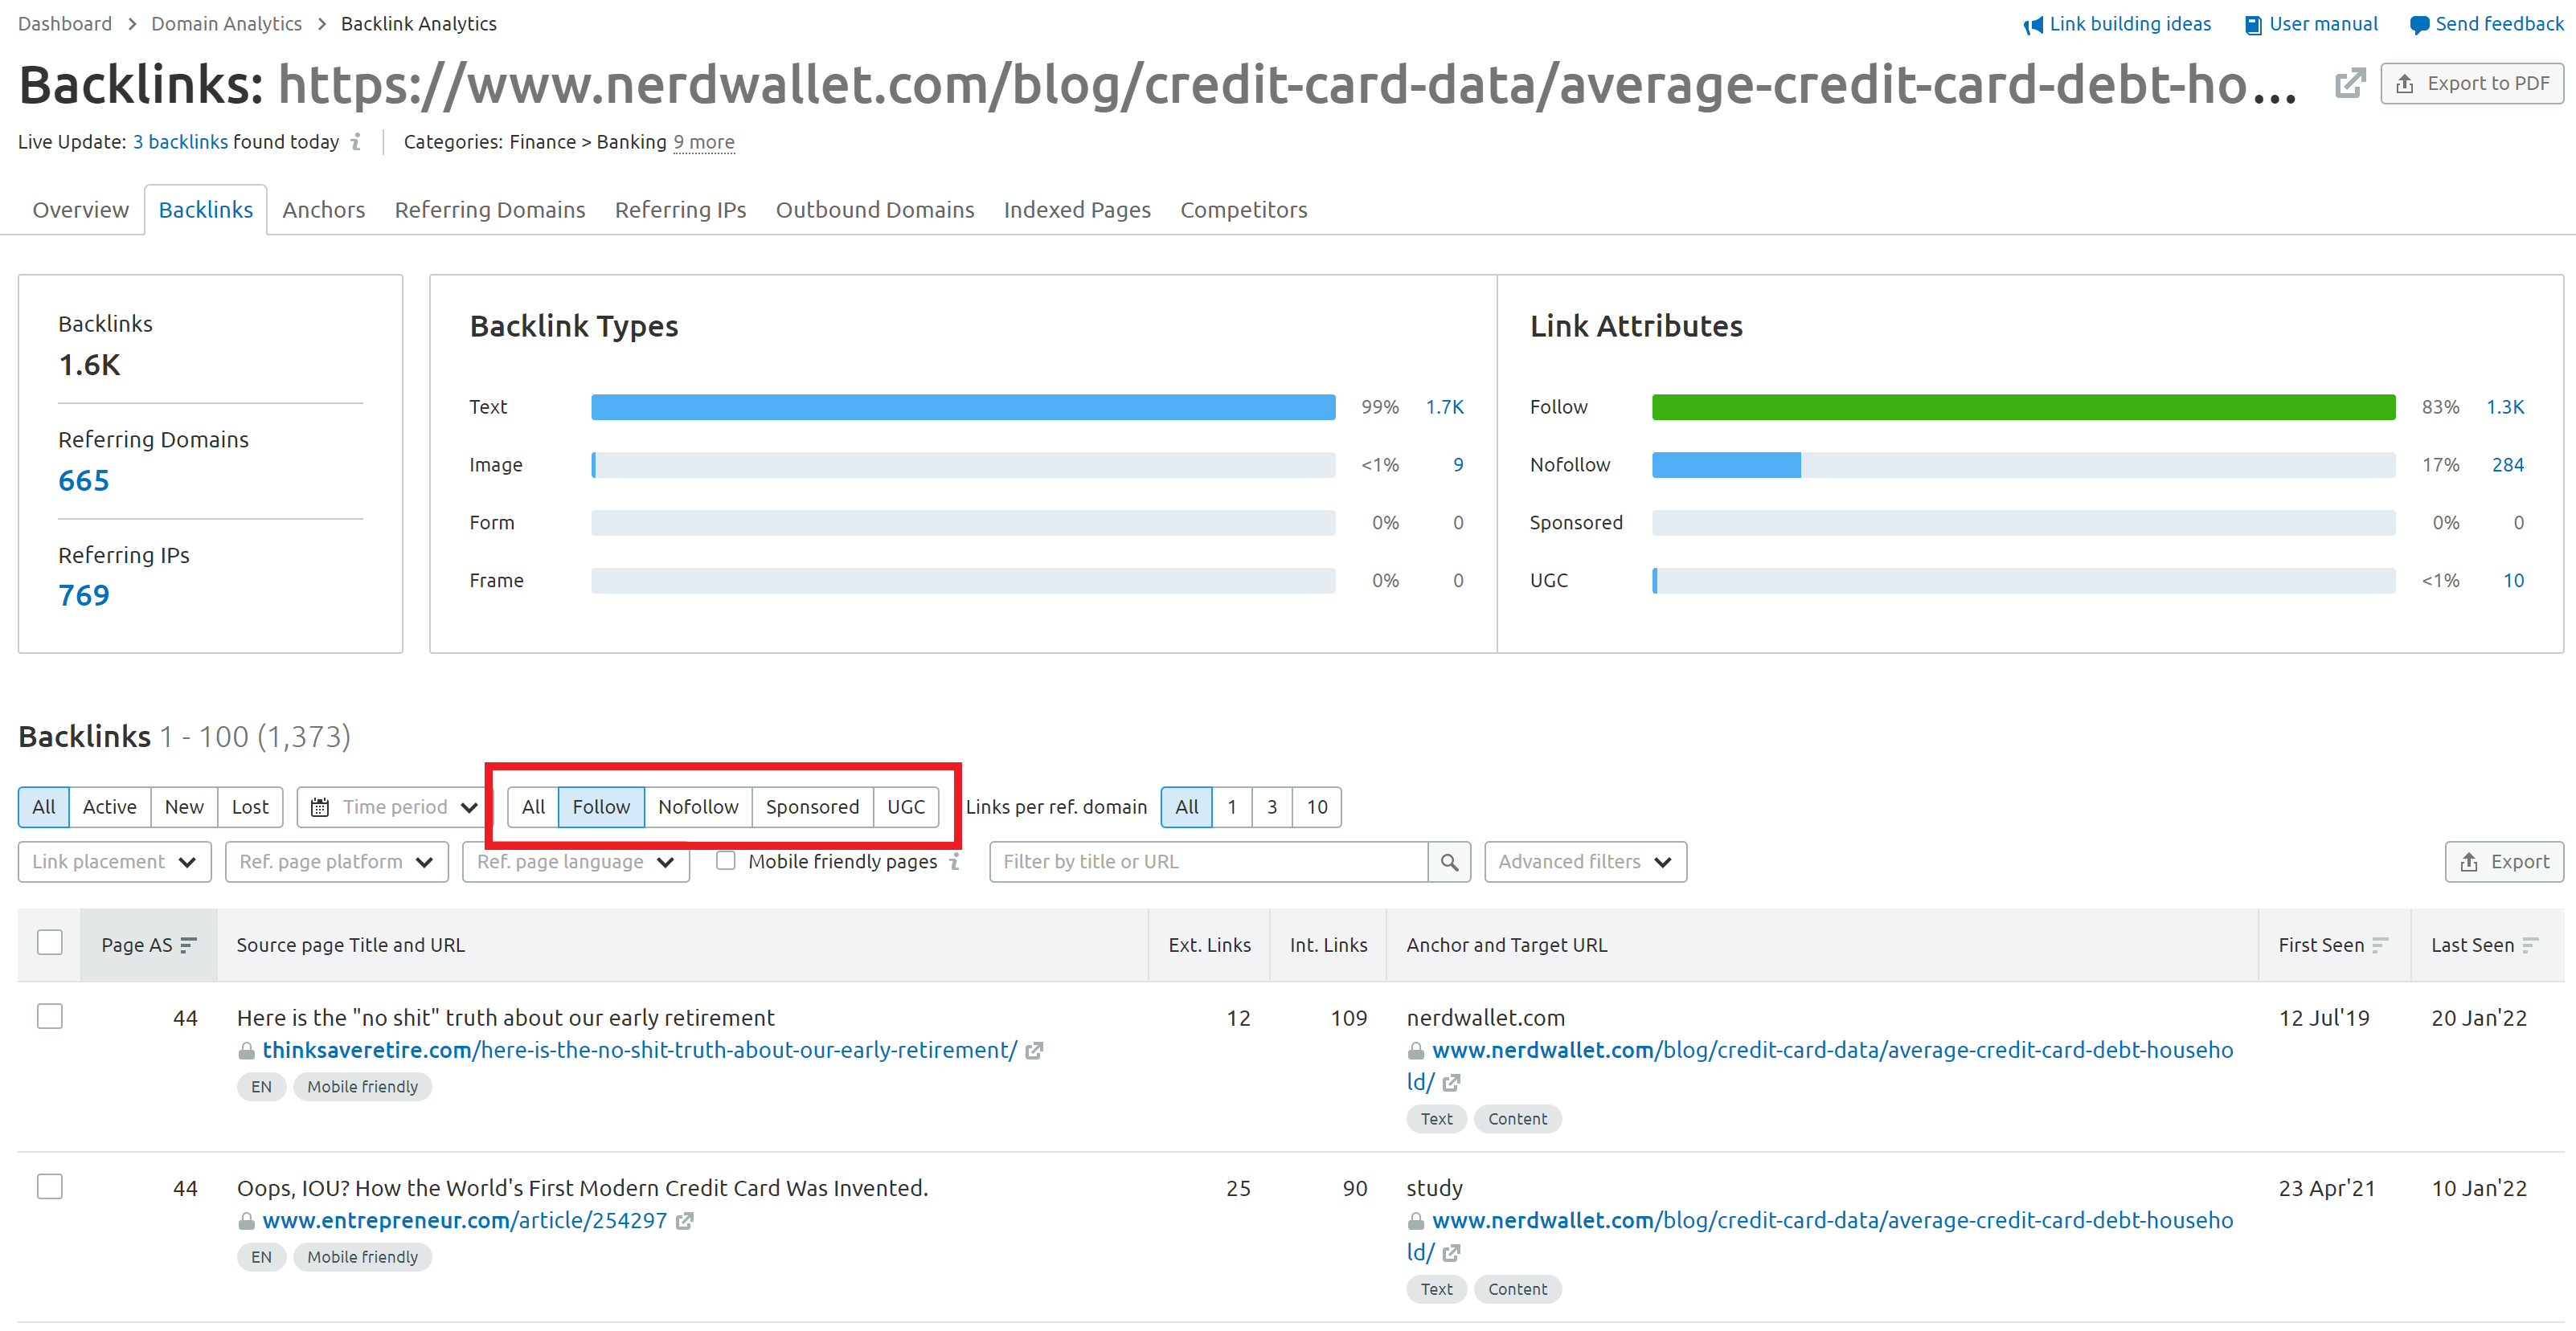The height and width of the screenshot is (1331, 2576).
Task: Click the green Follow attribute bar
Action: (x=2023, y=406)
